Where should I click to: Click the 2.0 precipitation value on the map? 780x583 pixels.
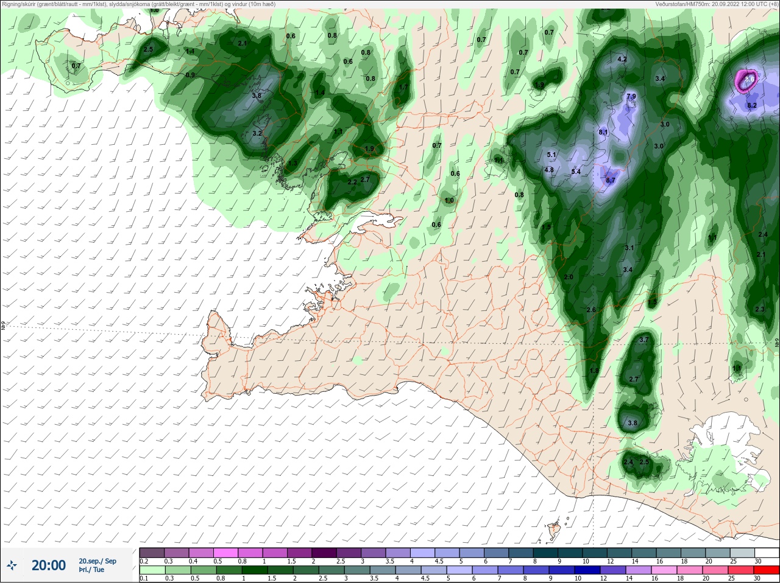[569, 277]
